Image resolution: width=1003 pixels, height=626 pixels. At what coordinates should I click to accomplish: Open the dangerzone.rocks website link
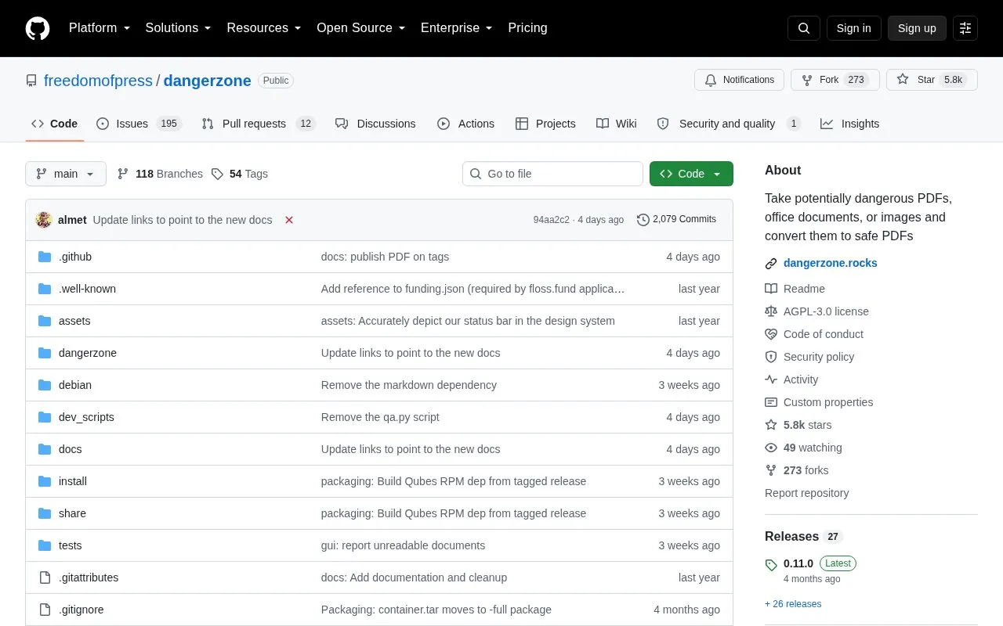click(x=831, y=263)
